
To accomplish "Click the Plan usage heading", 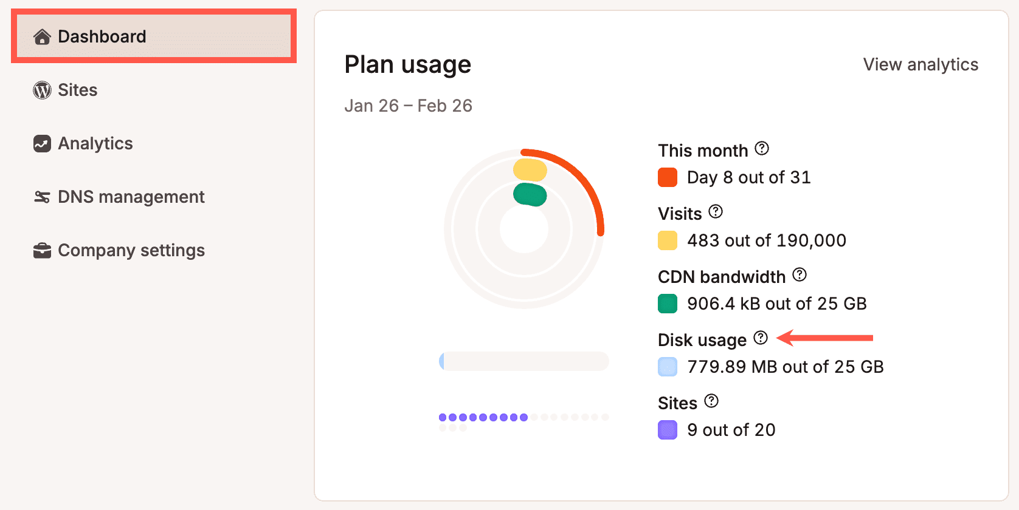I will click(x=407, y=64).
